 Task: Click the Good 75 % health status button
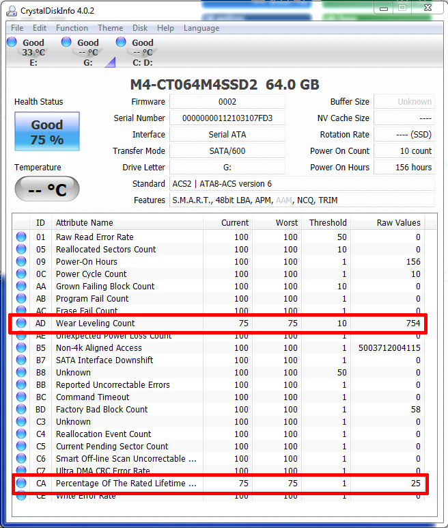coord(47,131)
